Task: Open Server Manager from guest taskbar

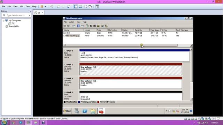Action: (77, 111)
